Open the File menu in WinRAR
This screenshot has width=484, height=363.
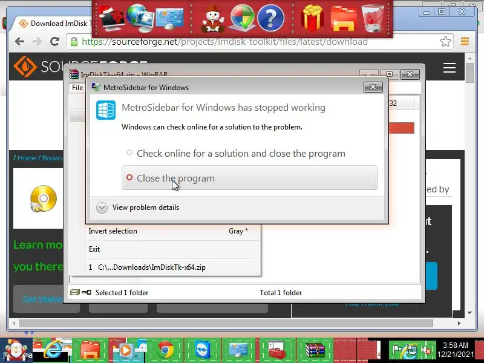(x=77, y=88)
